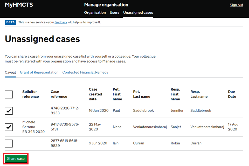Click case reference 9417-3739-9576-5131
This screenshot has height=166, width=249.
tap(65, 127)
